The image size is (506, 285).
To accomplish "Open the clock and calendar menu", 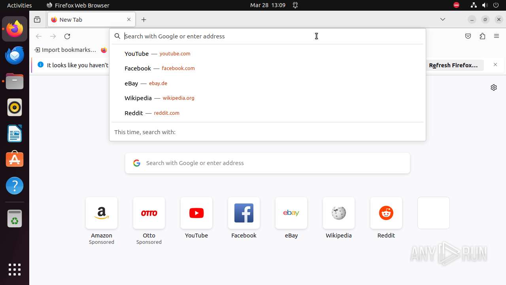I will pos(268,5).
